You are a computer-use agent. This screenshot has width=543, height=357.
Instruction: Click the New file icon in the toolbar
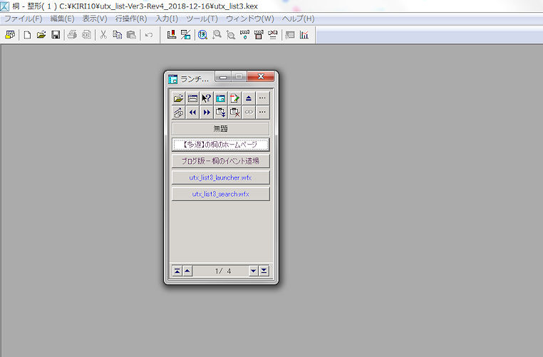coord(27,34)
